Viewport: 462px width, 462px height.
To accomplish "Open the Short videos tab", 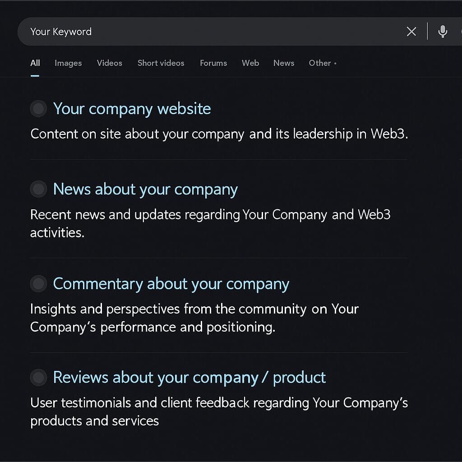I will tap(161, 63).
